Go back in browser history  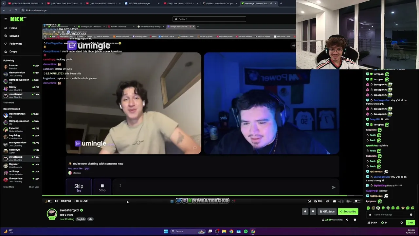click(4, 10)
